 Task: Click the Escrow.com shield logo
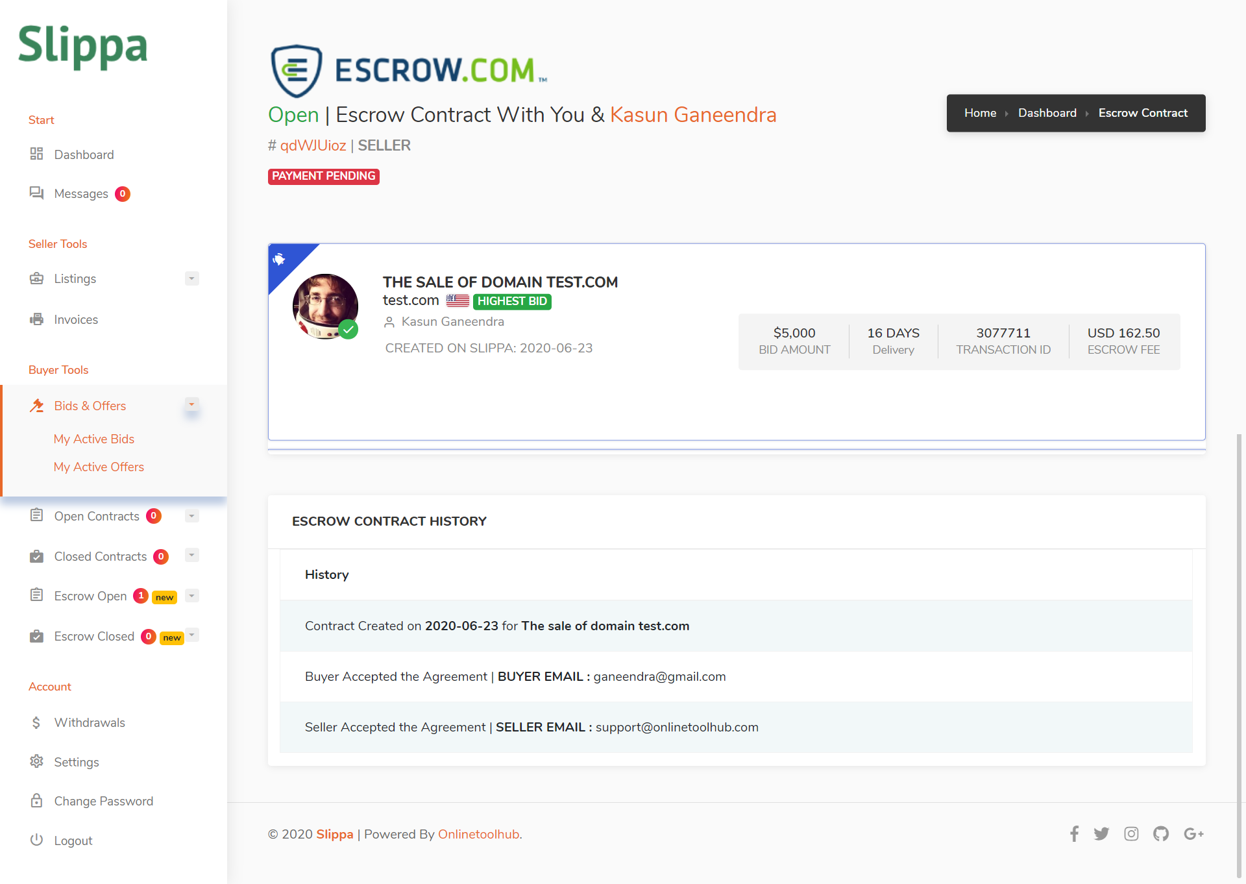coord(296,70)
